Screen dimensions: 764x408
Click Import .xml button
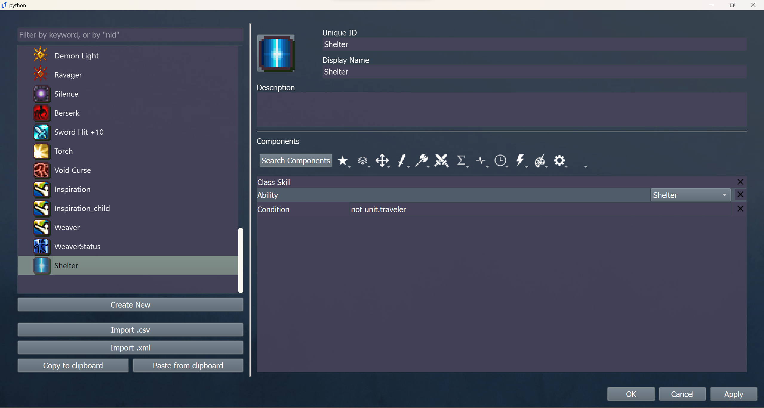click(130, 348)
